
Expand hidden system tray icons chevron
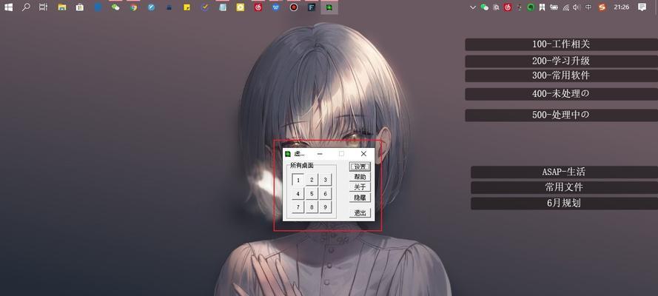(473, 7)
